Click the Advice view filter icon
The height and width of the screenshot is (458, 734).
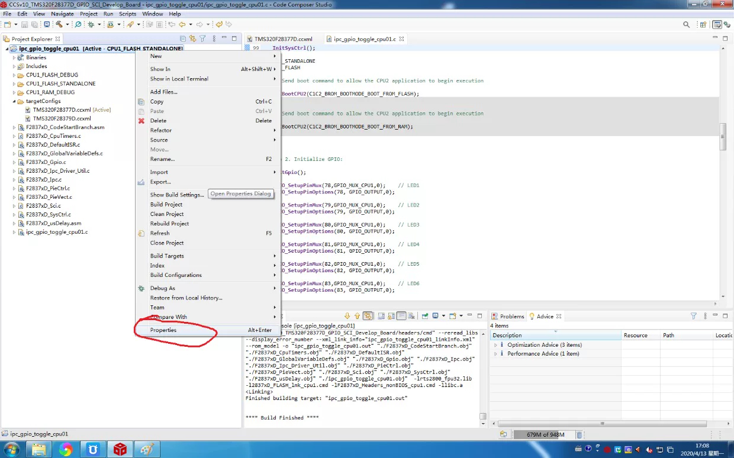(693, 316)
